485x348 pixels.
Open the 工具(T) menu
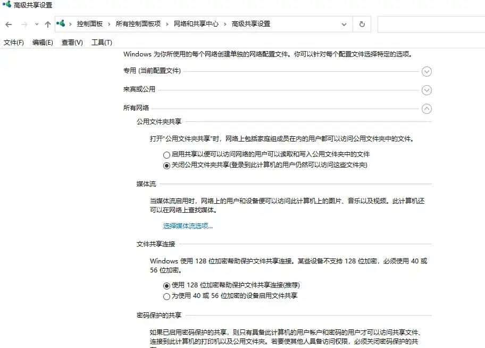[101, 42]
